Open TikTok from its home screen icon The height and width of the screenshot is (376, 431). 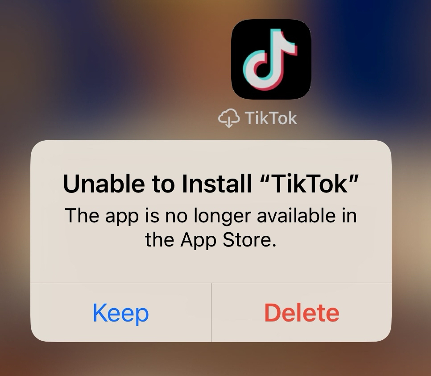click(271, 59)
